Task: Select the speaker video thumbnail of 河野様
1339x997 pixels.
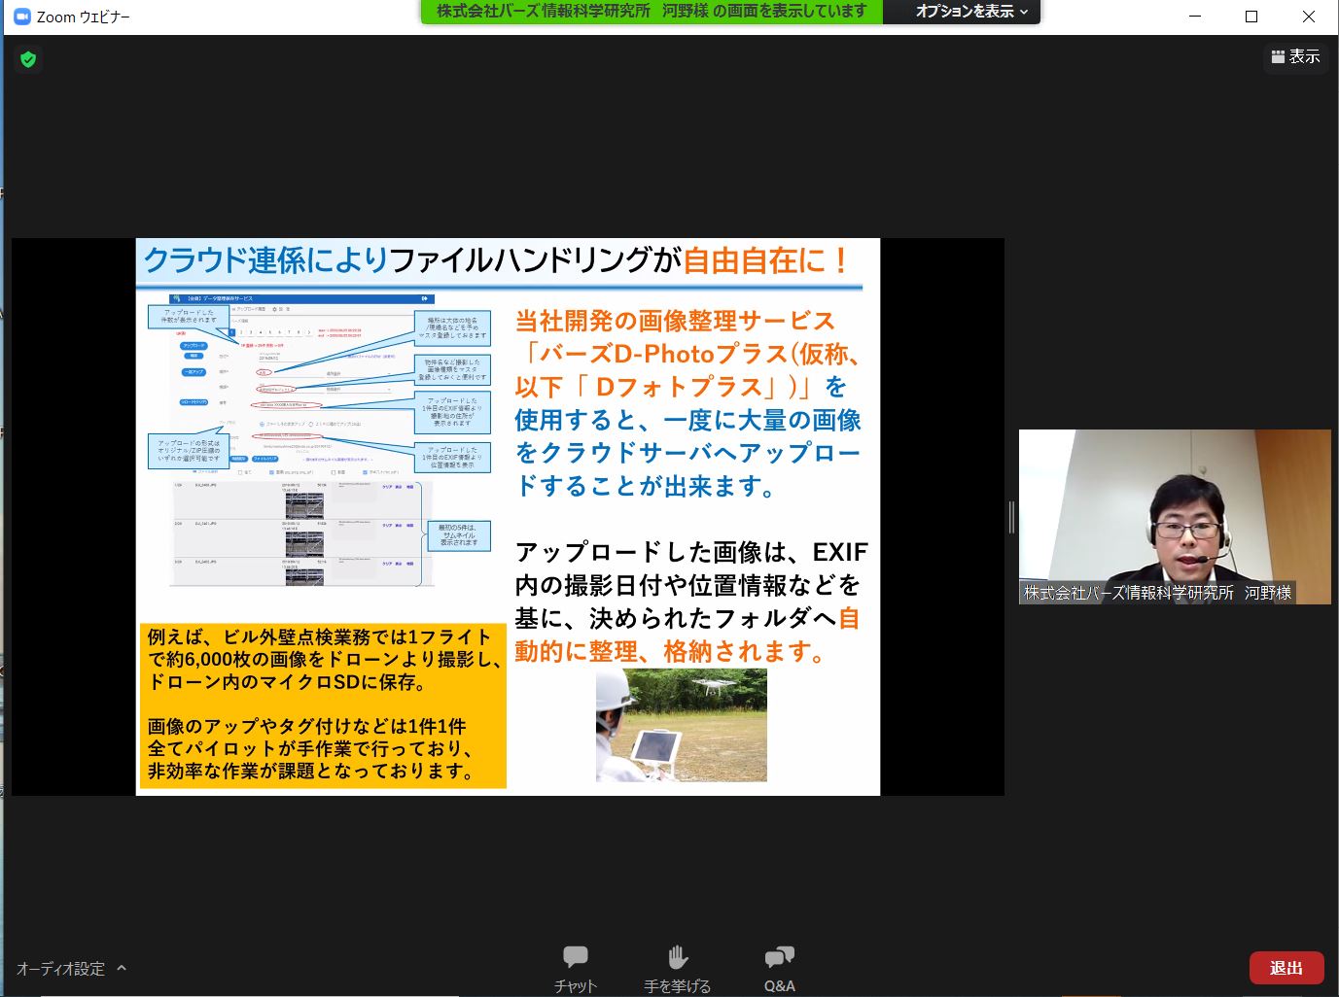Action: click(1175, 517)
